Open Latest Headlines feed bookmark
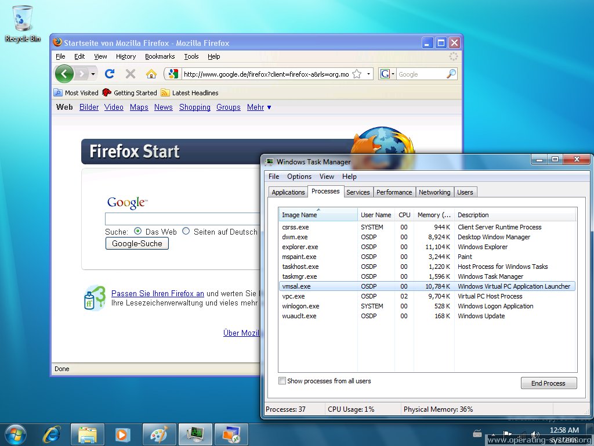Viewport: 594px width, 446px height. pos(190,92)
